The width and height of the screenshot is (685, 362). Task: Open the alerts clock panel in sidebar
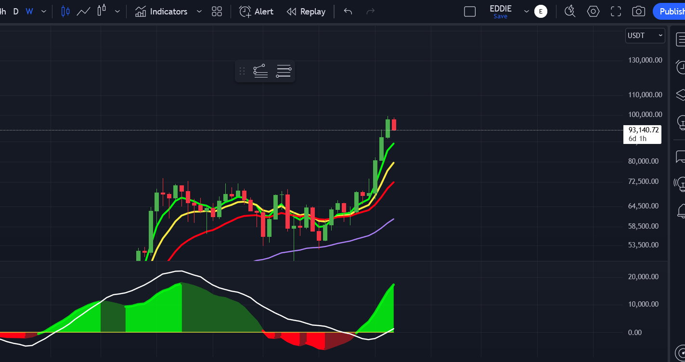point(680,67)
